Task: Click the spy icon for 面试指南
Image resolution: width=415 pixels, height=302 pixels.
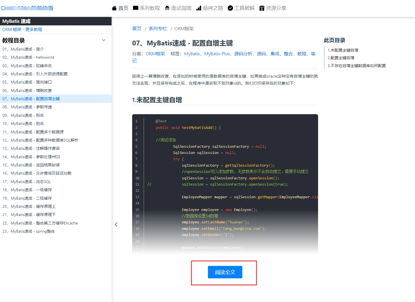Action: pos(167,8)
